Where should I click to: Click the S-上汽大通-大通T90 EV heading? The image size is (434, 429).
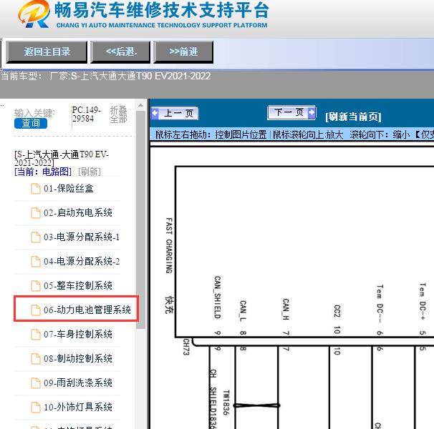62,159
